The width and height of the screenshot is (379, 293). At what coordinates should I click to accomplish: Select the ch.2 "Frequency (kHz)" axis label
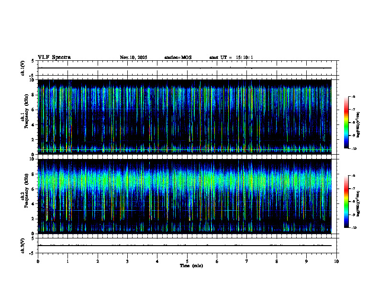[x=26, y=190]
